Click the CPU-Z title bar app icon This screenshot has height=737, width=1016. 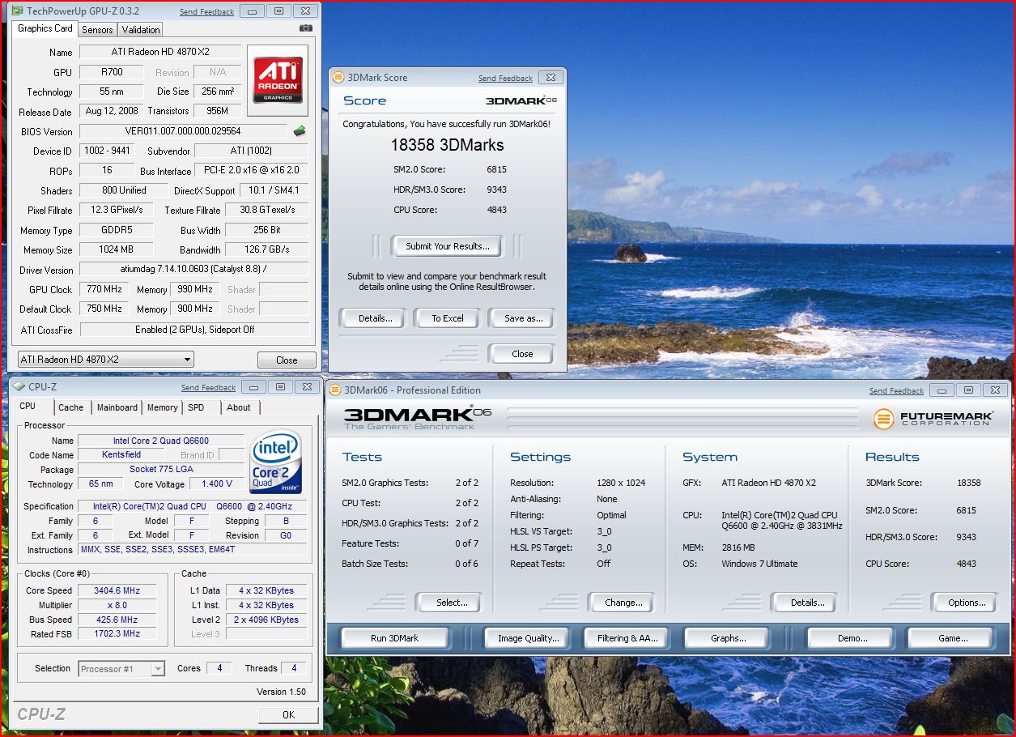tap(19, 387)
